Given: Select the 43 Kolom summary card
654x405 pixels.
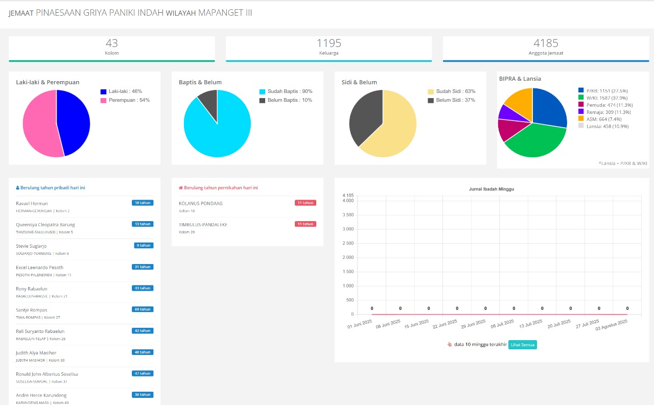Looking at the screenshot, I should point(111,47).
